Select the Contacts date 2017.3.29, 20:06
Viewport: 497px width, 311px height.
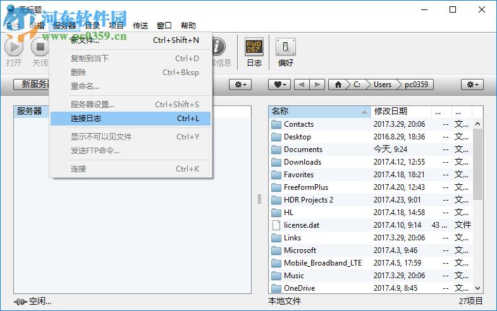click(399, 124)
